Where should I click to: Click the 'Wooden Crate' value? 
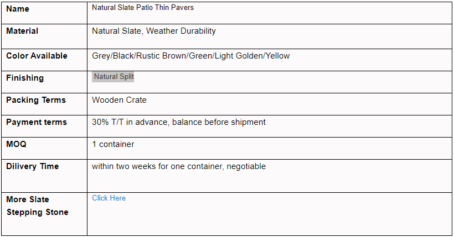[119, 100]
